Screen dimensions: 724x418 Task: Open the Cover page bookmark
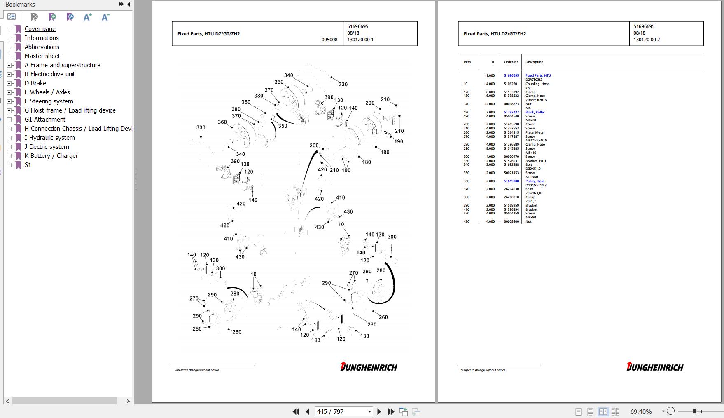(40, 29)
